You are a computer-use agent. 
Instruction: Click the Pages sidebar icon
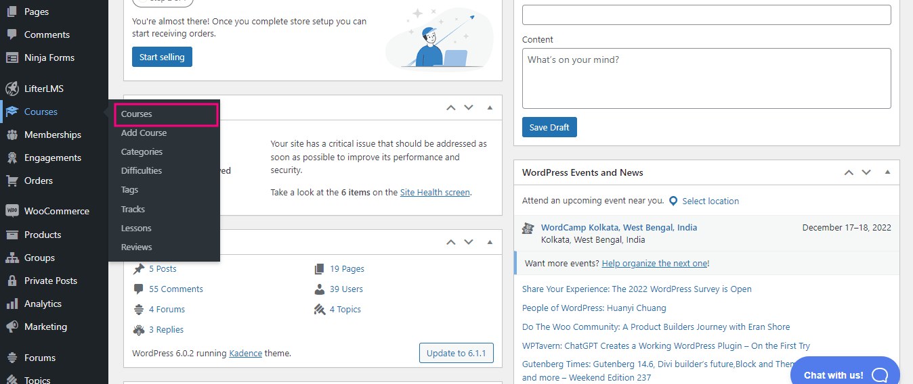pyautogui.click(x=12, y=11)
